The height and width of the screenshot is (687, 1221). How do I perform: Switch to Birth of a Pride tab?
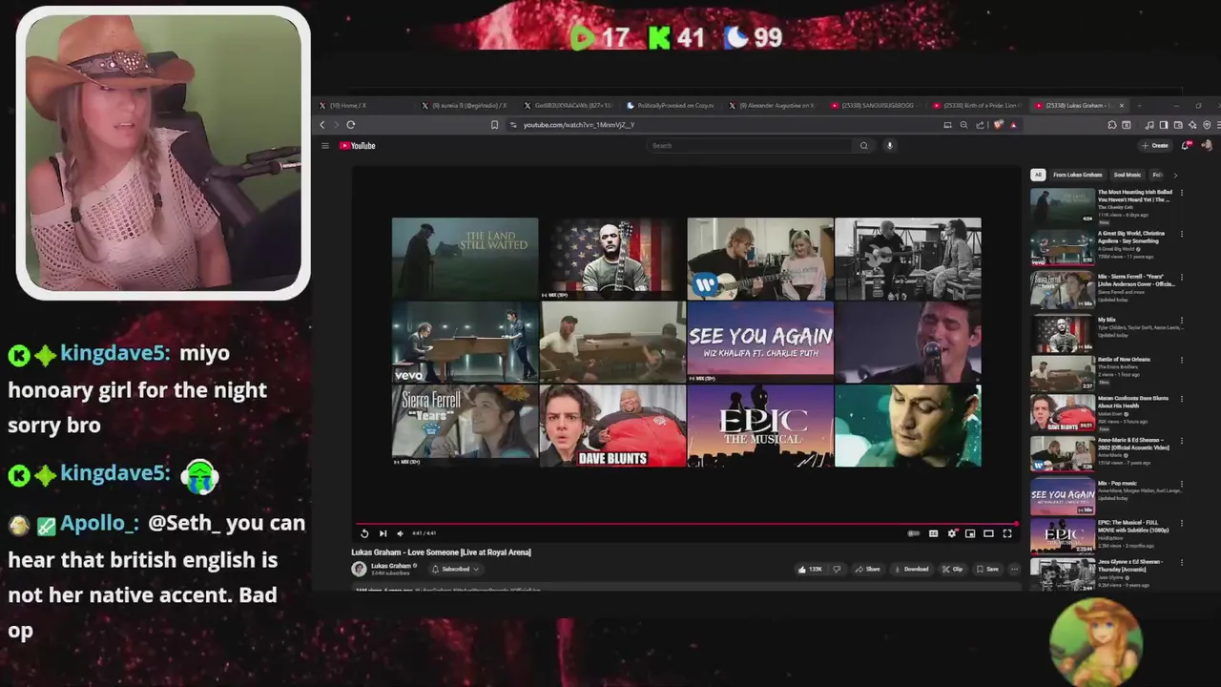click(977, 105)
